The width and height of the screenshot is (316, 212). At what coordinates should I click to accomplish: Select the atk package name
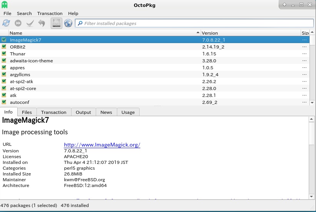[x=13, y=95]
